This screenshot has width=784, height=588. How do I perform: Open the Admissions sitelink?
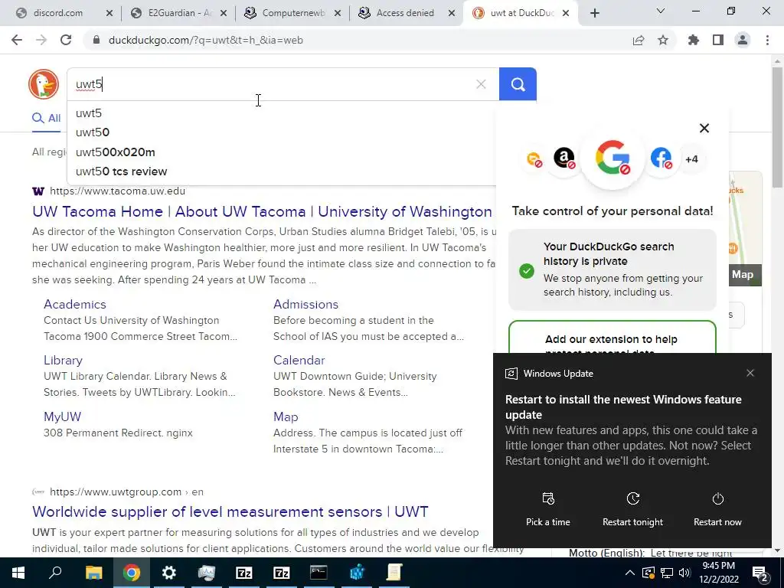coord(305,304)
